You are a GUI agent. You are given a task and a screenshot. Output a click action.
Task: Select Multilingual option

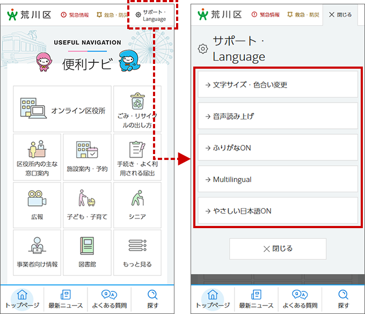point(278,179)
